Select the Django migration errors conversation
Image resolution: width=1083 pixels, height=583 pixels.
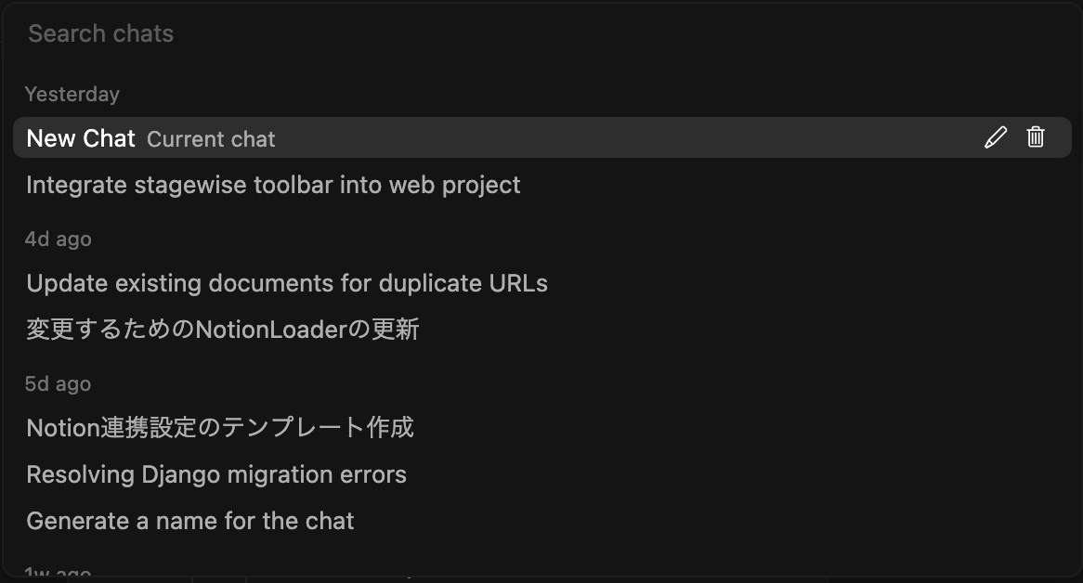[x=542, y=474]
